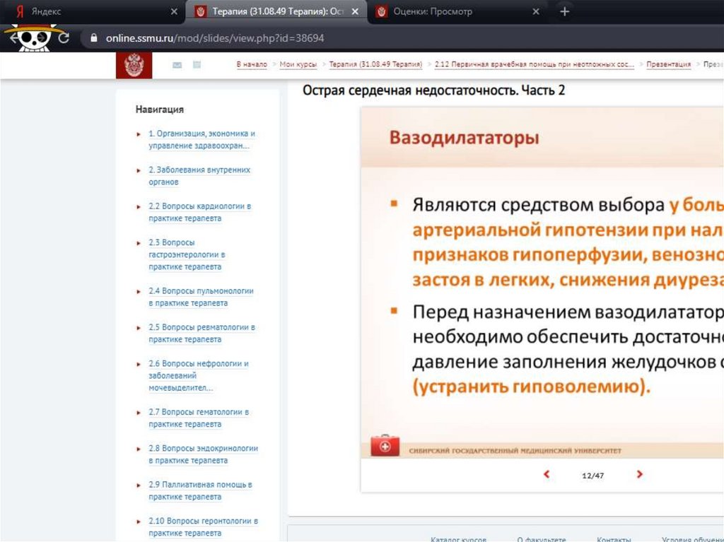Click the university crest logo

[x=134, y=66]
